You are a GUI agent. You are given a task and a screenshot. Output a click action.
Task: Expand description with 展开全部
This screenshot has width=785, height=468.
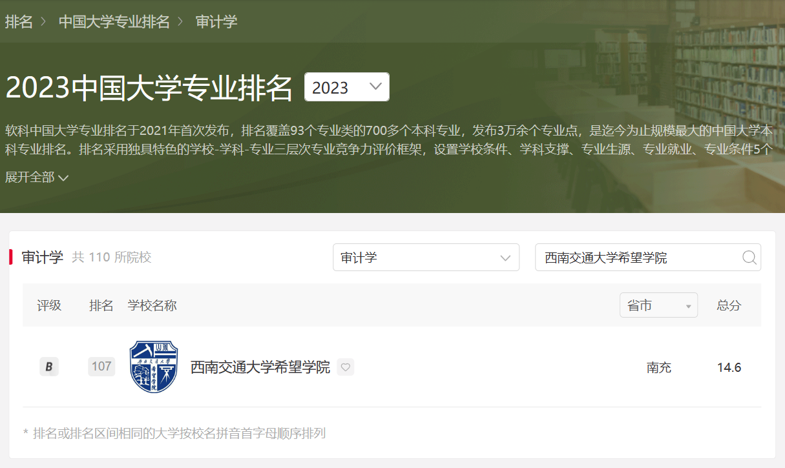[37, 178]
